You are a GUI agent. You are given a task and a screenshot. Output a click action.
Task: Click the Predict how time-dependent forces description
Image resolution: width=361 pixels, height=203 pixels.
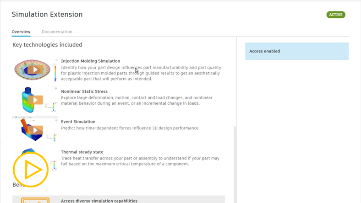(x=130, y=128)
